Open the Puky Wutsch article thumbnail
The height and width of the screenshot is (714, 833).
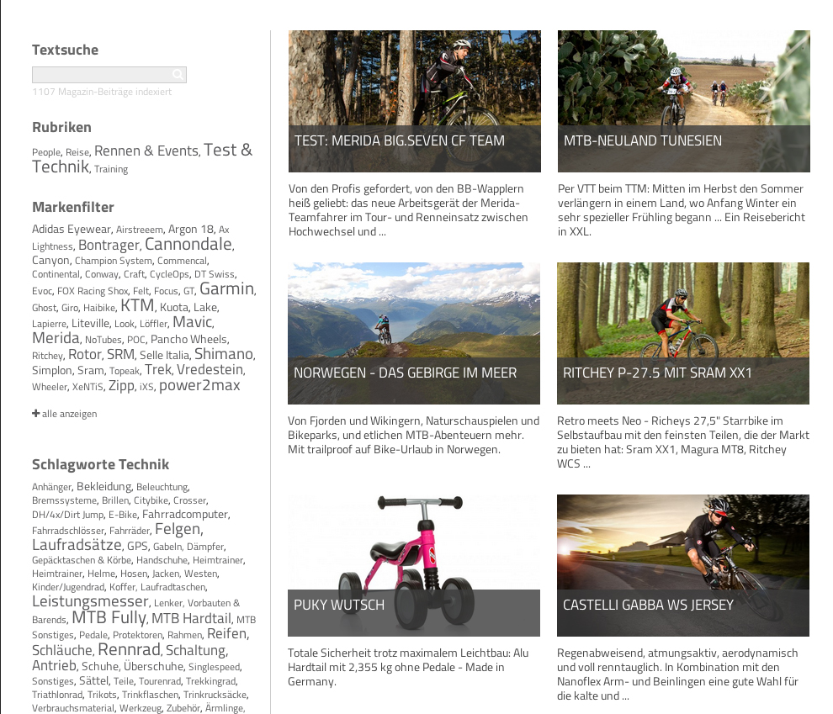click(x=414, y=565)
